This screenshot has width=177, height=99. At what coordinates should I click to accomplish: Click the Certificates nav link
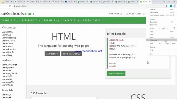[92, 20]
